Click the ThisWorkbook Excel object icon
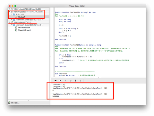Image resolution: width=154 pixels, height=116 pixels. point(16,28)
